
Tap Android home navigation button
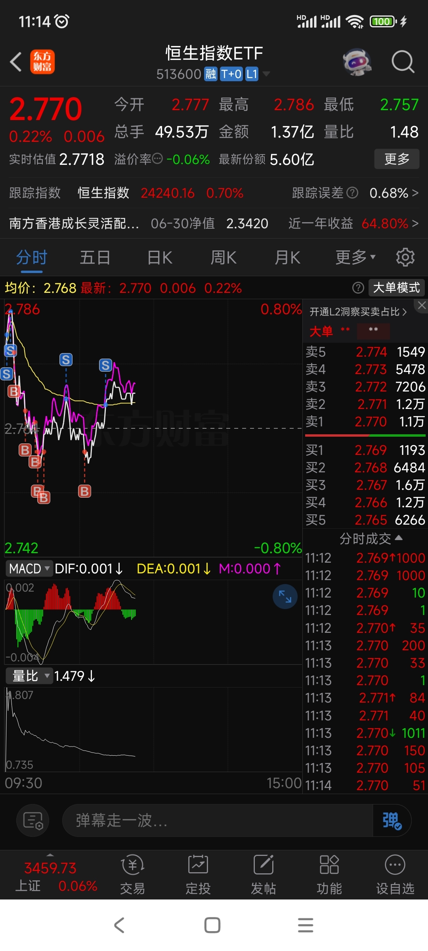click(x=212, y=925)
